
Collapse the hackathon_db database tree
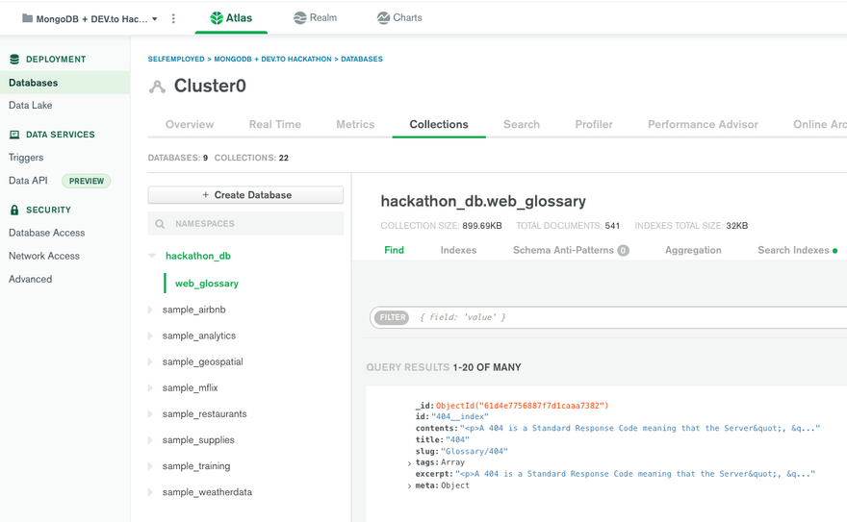(152, 257)
